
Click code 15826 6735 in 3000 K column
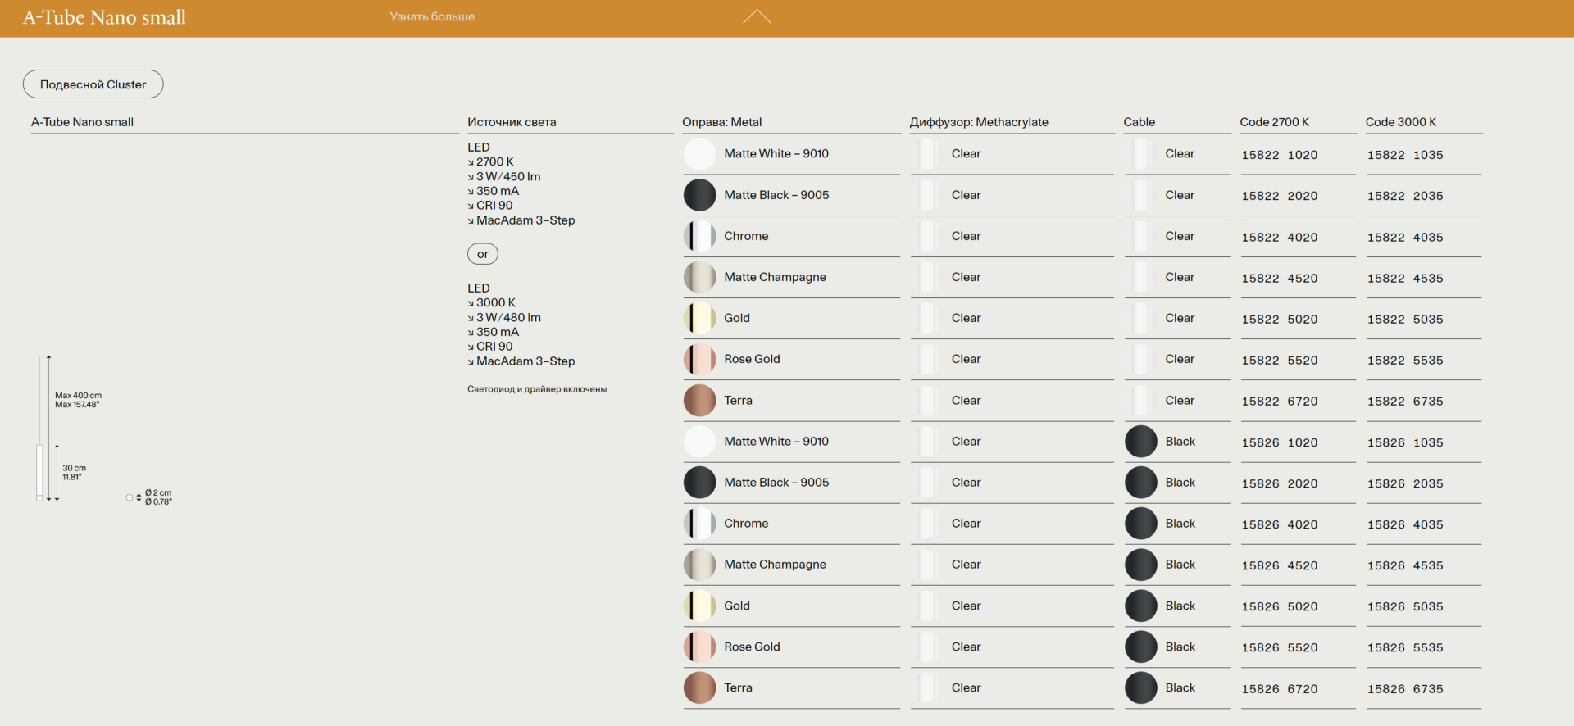(x=1404, y=689)
